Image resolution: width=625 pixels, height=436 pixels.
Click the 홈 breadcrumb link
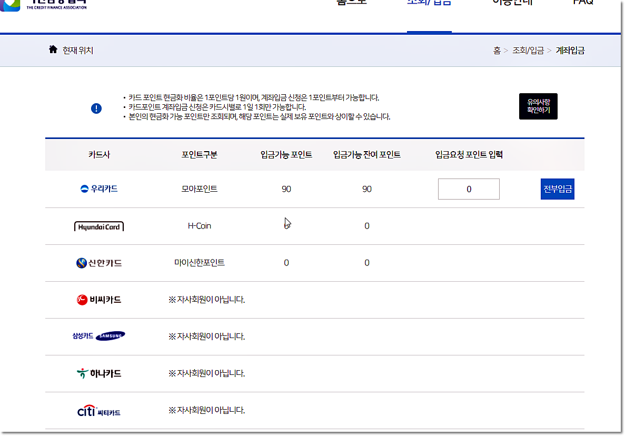(497, 51)
